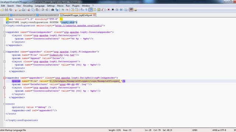Click the 'length : 1151' status entry

pos(115,130)
